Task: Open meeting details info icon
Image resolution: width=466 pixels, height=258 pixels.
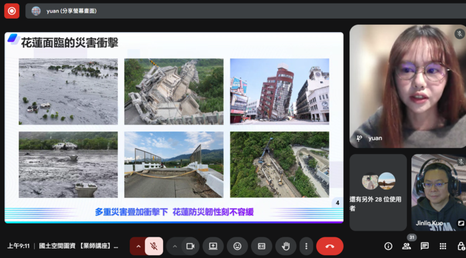Action: click(x=388, y=246)
